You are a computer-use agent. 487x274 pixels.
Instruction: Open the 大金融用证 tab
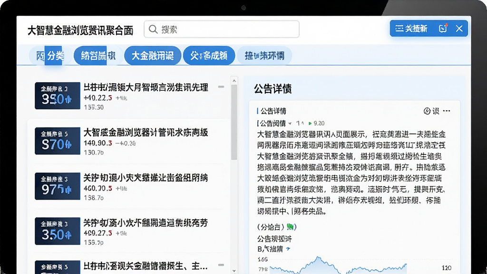[153, 56]
